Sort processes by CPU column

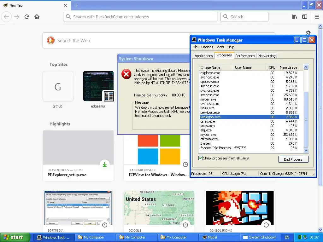tap(271, 67)
